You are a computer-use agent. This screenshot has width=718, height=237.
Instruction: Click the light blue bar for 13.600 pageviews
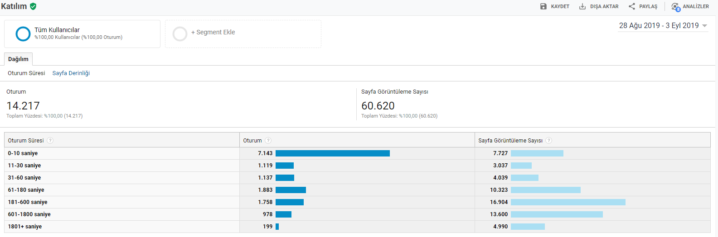point(557,214)
